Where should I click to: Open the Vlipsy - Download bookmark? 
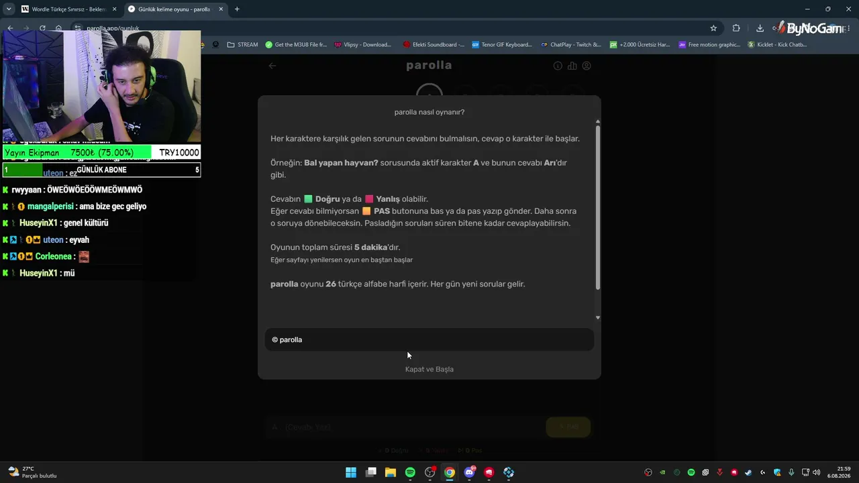[x=362, y=45]
